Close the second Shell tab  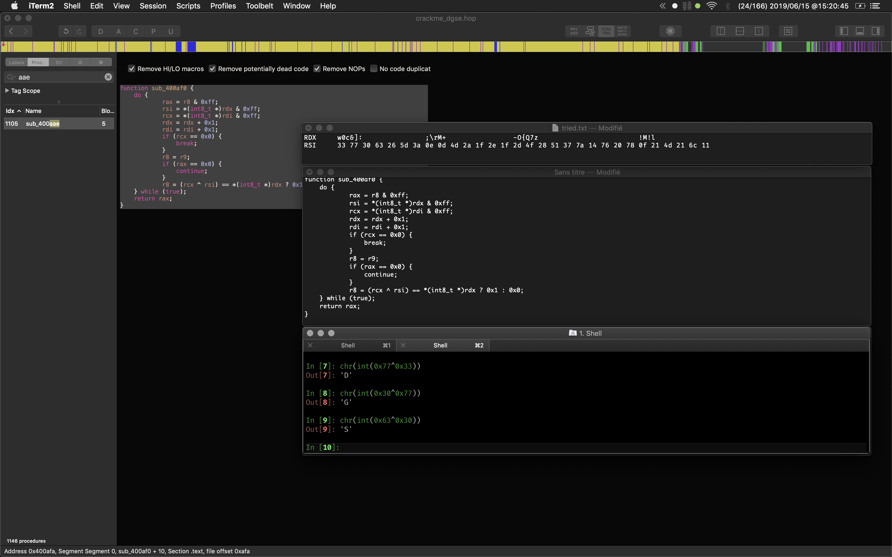pos(403,345)
